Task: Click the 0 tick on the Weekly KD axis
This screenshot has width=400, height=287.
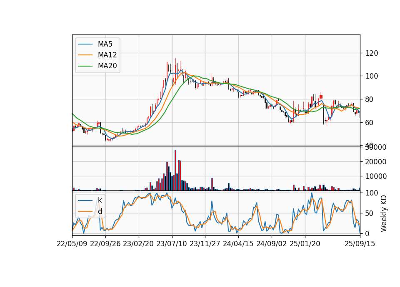Action: pos(367,233)
